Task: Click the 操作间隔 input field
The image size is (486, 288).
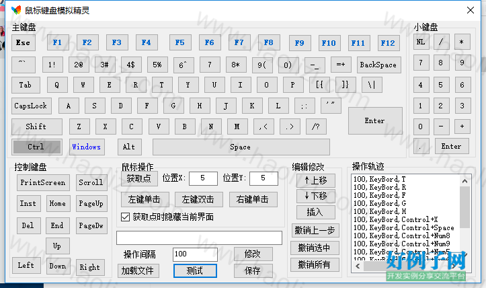Action: (195, 254)
